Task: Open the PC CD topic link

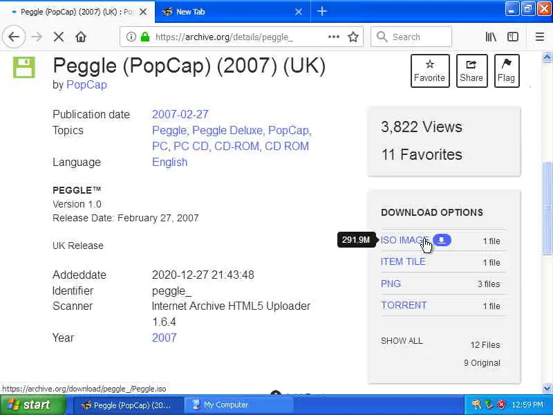Action: click(x=191, y=146)
